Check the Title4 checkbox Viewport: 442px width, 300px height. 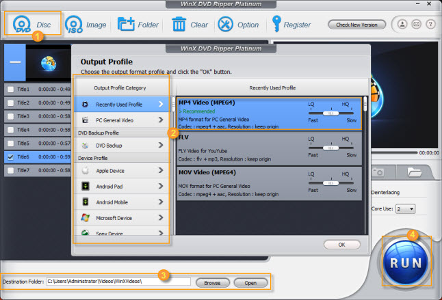tap(10, 130)
